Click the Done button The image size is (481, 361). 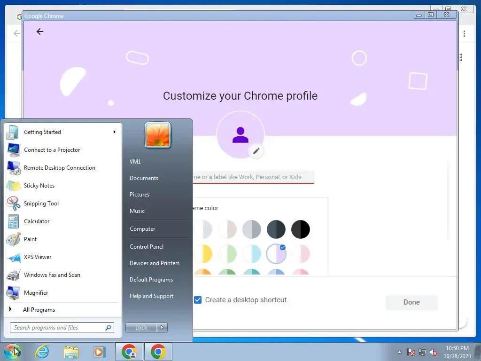(x=411, y=302)
